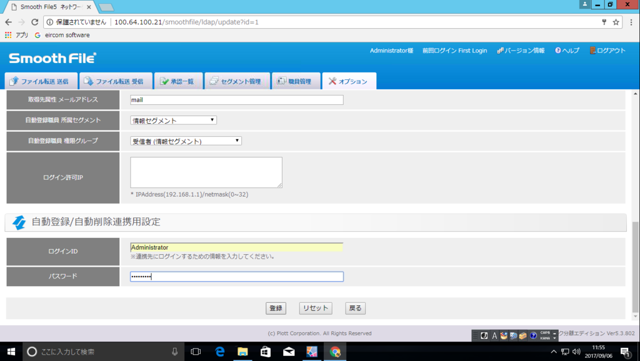
Task: Click the リセット reset button
Action: (x=316, y=308)
